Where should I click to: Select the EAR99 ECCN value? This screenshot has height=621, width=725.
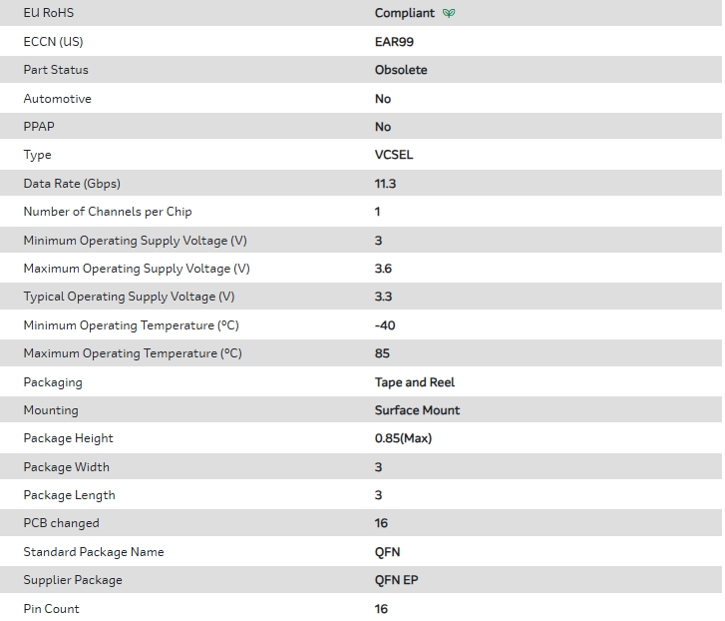tap(394, 42)
